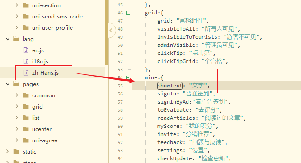Fold the mine block at line 54
The image size is (301, 163).
tap(128, 77)
